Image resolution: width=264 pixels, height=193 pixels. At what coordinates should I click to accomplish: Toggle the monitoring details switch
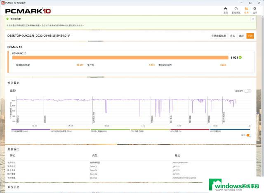(x=247, y=91)
